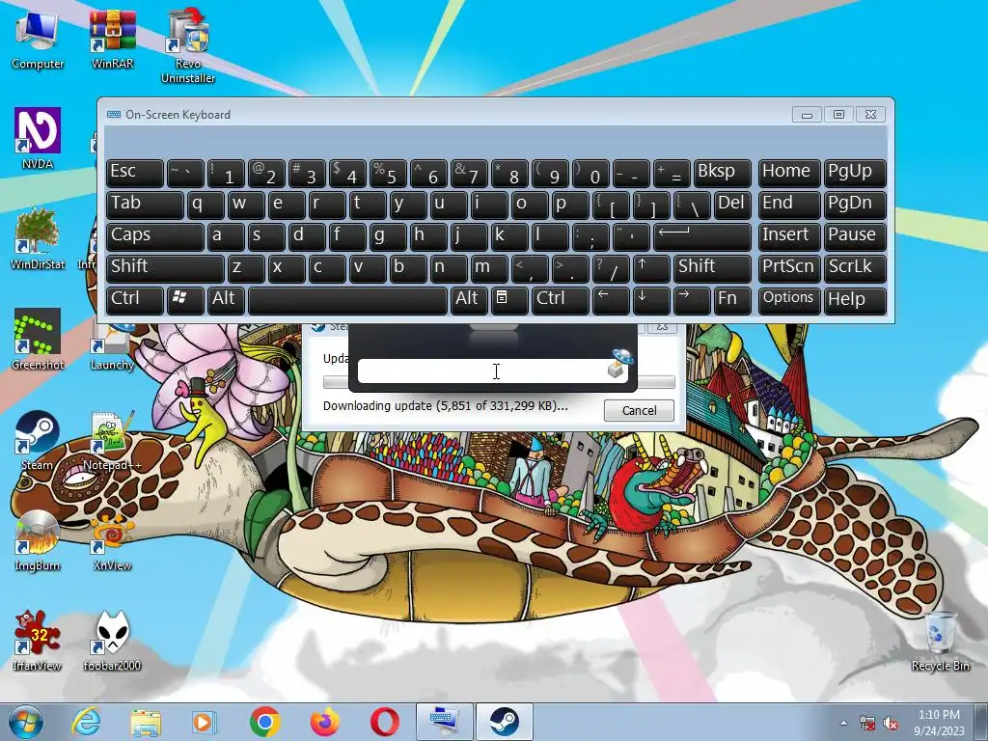The width and height of the screenshot is (988, 741).
Task: Click the End key
Action: point(789,205)
